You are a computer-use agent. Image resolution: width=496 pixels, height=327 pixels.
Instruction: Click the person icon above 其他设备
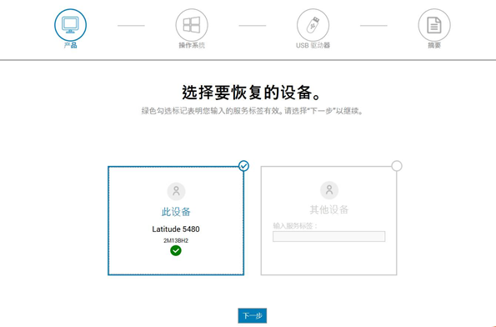pos(329,190)
